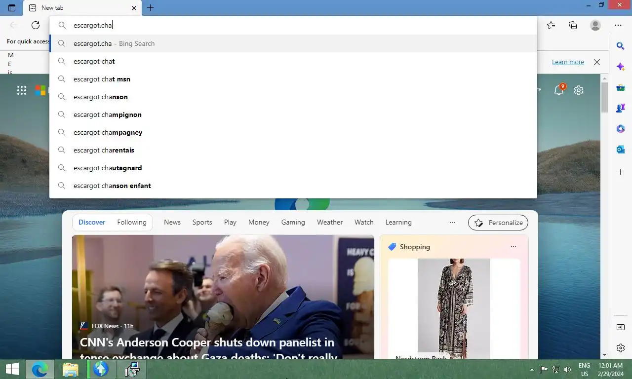Open the Gaming feed tab
Image resolution: width=632 pixels, height=379 pixels.
293,223
